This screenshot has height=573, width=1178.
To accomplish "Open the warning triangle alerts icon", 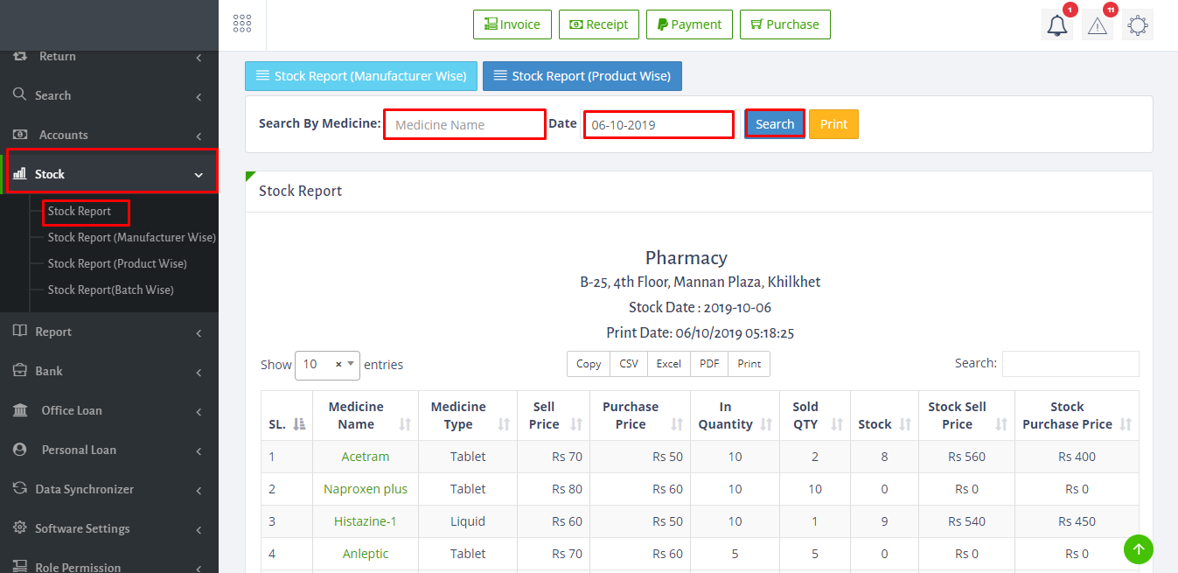I will click(x=1098, y=25).
